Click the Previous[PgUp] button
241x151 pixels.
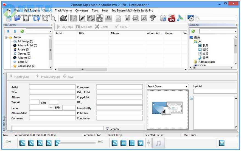[x=48, y=77]
